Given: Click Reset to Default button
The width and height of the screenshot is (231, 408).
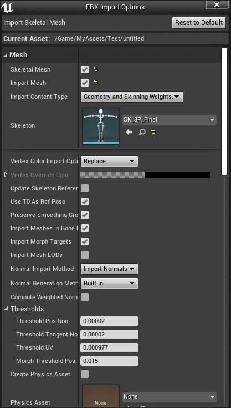Looking at the screenshot, I should pyautogui.click(x=199, y=23).
